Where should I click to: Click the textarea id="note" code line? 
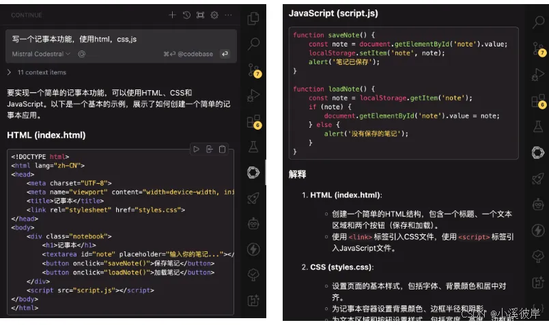(138, 254)
